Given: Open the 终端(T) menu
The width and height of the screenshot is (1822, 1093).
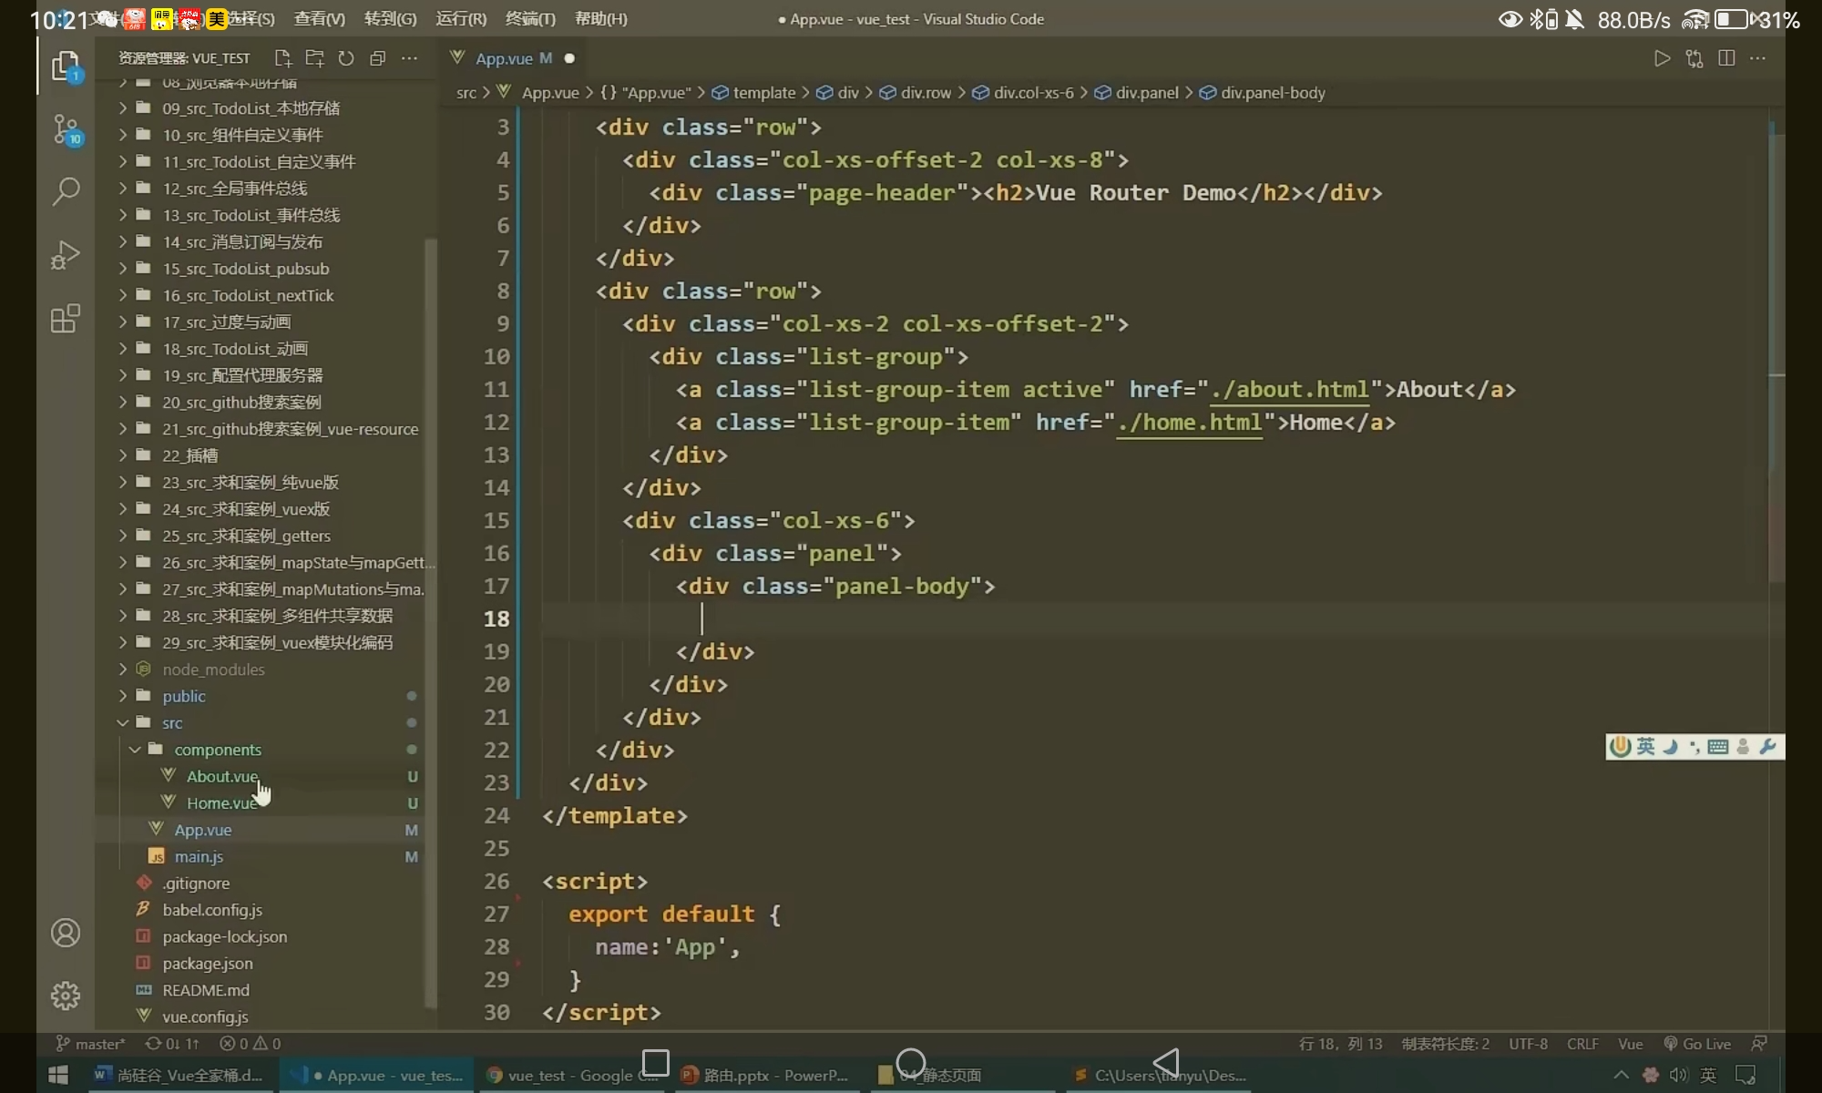Looking at the screenshot, I should tap(530, 18).
